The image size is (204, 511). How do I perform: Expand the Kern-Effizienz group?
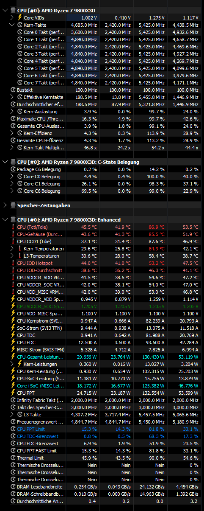point(11,133)
